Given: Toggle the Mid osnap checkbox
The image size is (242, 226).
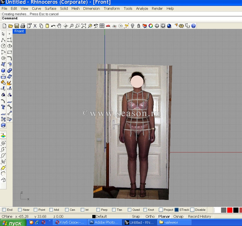Looking at the screenshot, I should click(x=51, y=210).
